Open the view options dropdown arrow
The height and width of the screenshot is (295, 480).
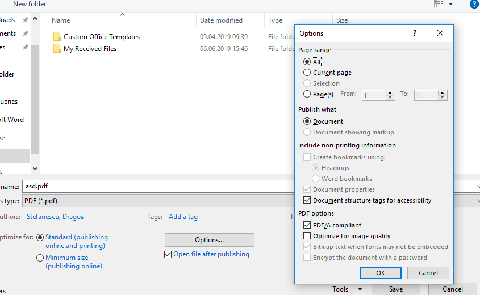(x=451, y=4)
